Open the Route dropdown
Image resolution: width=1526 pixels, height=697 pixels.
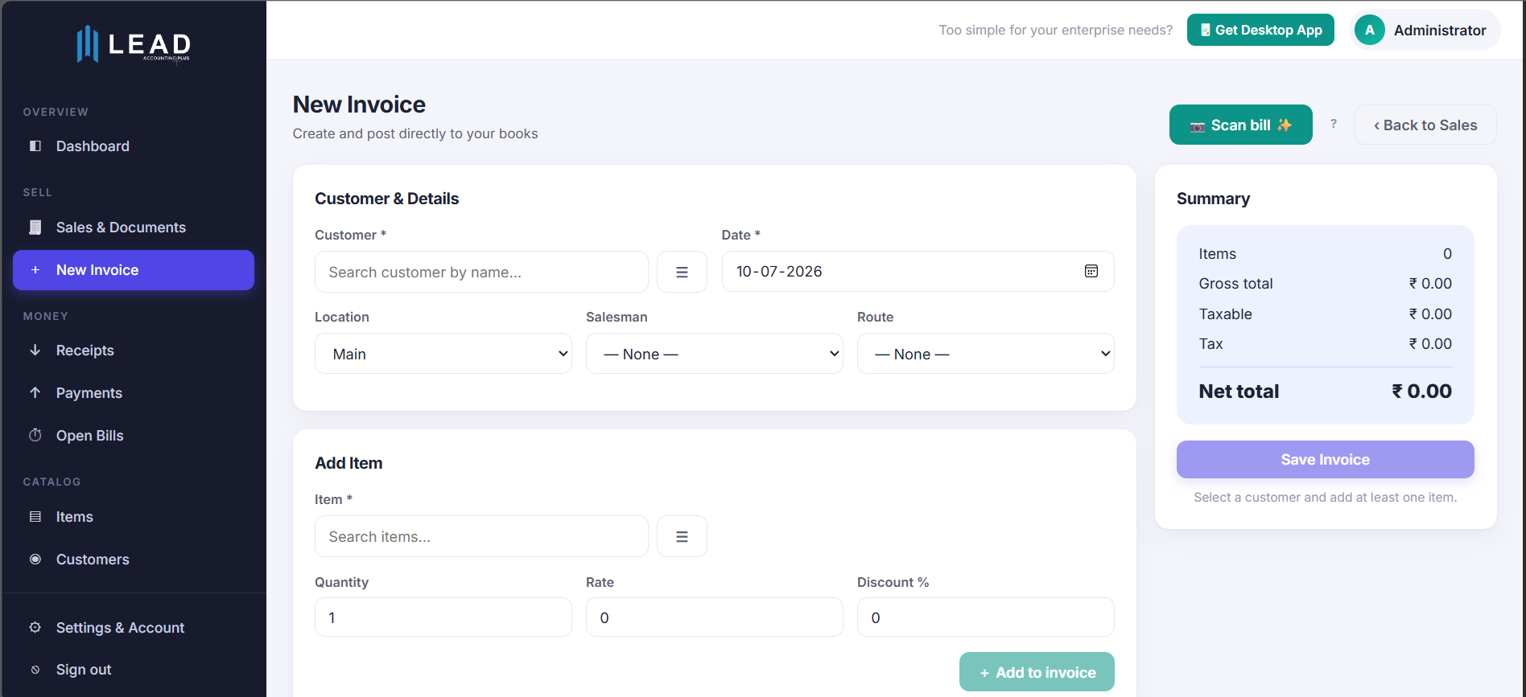(x=986, y=354)
